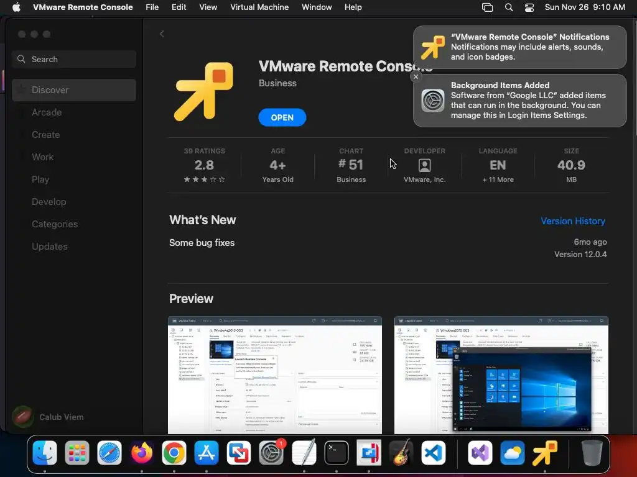Select Updates in the sidebar
The height and width of the screenshot is (477, 637).
74,246
